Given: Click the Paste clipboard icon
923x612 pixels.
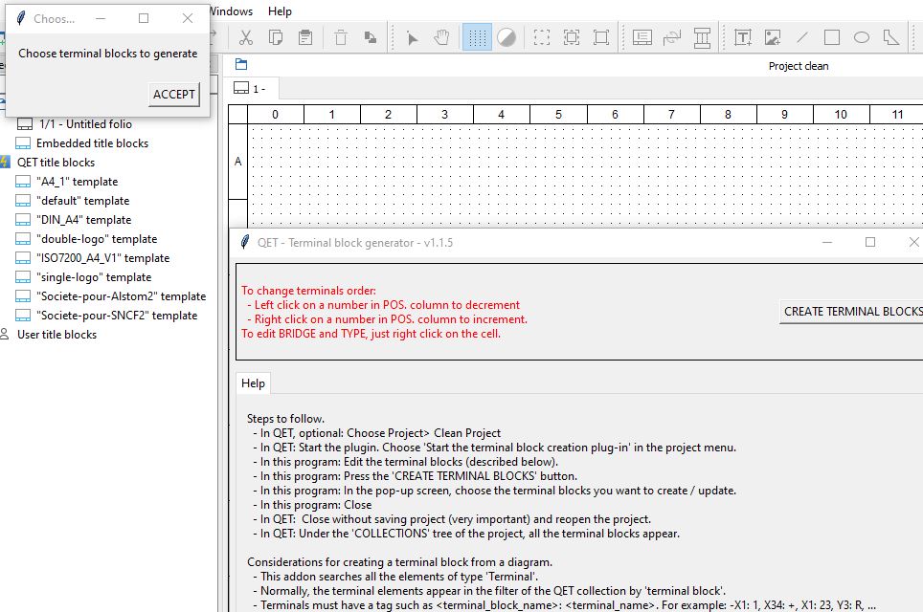Looking at the screenshot, I should (305, 37).
